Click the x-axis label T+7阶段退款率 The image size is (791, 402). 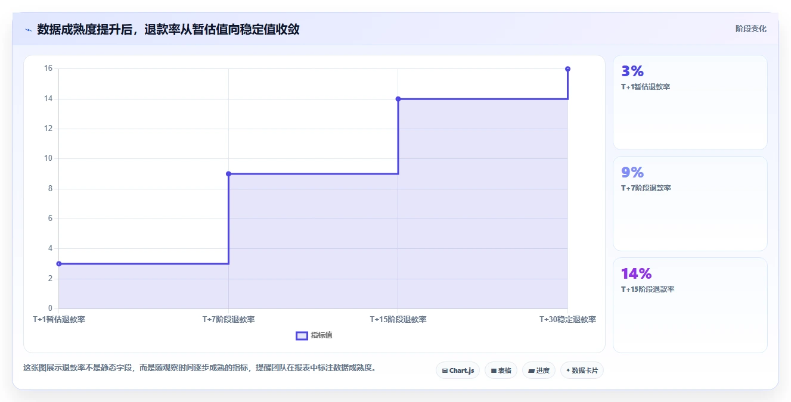[x=228, y=319]
